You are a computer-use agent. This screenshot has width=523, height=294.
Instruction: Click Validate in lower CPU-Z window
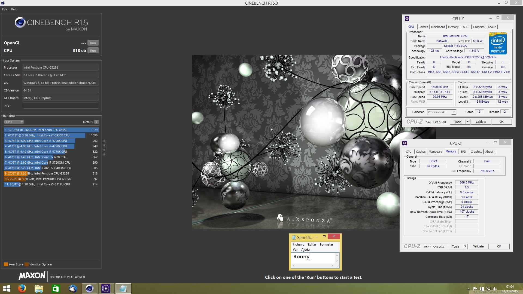478,247
